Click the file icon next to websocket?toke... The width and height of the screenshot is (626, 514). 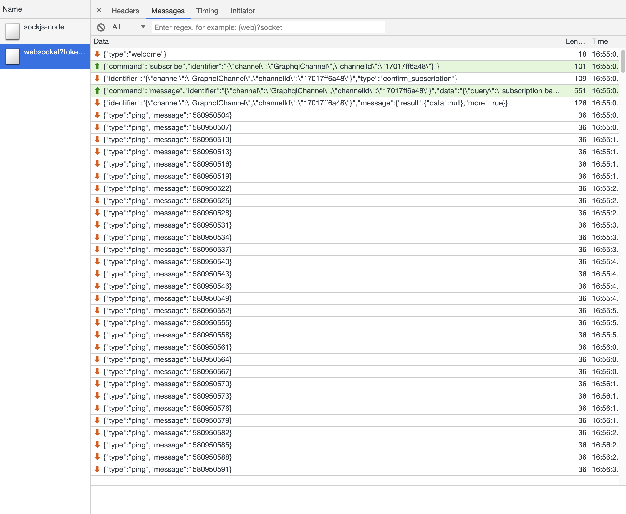12,57
